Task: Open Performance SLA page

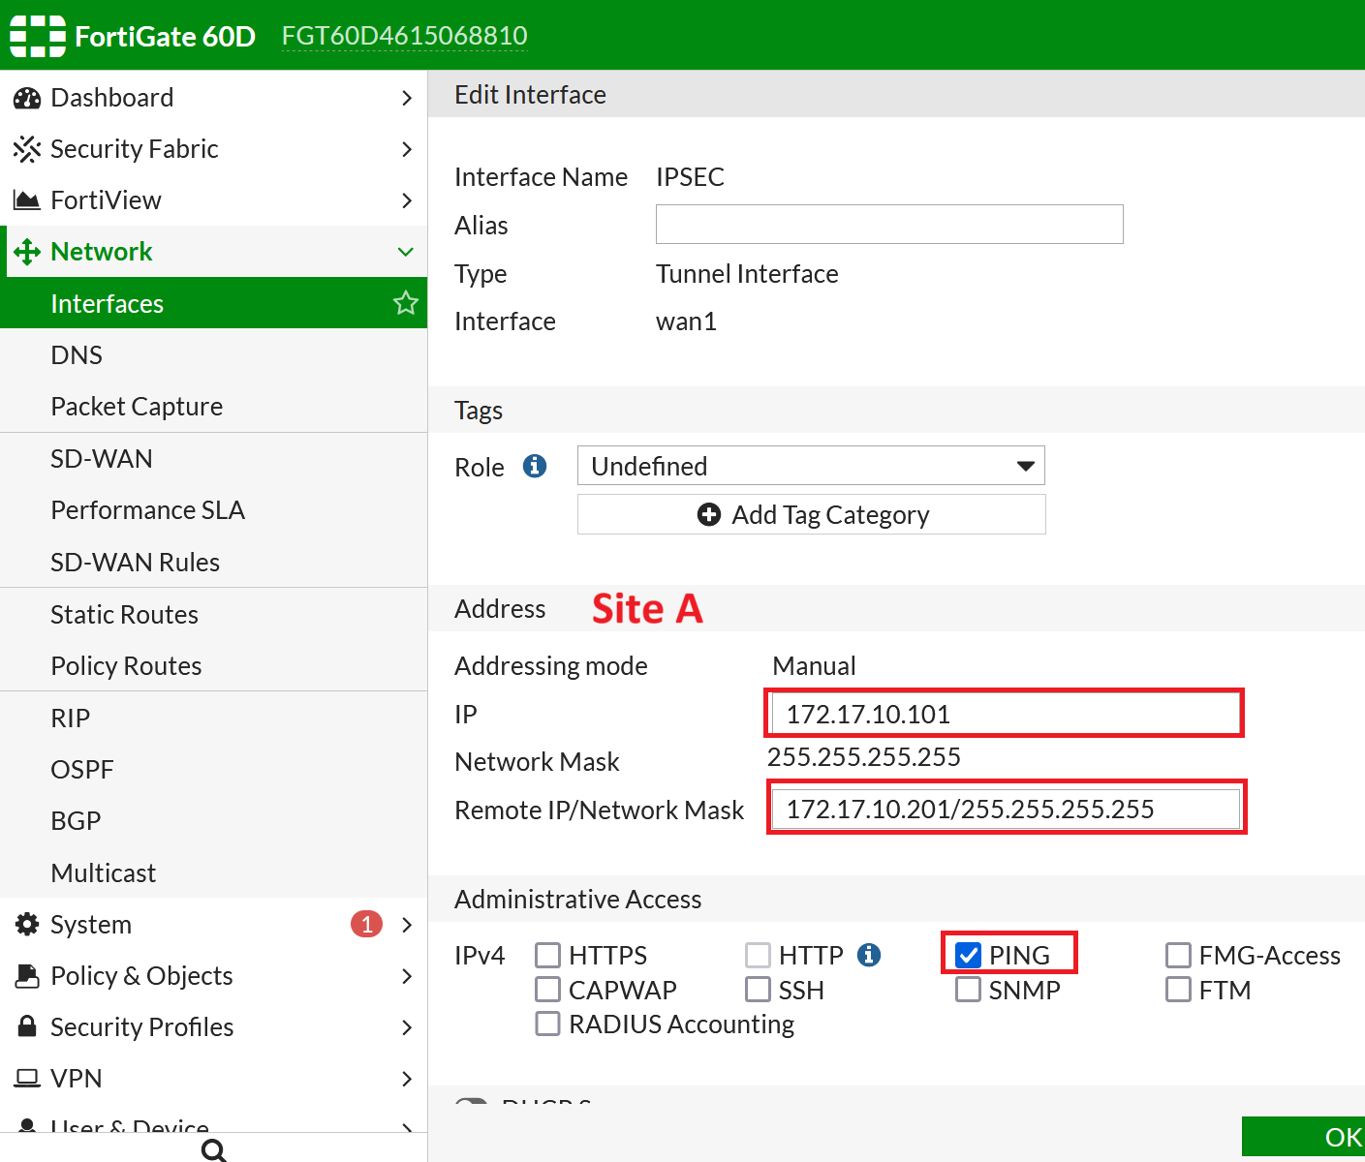Action: click(213, 509)
